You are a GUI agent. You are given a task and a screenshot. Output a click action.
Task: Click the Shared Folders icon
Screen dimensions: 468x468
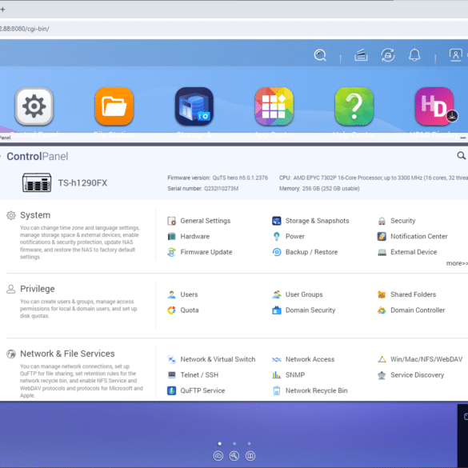click(x=382, y=294)
